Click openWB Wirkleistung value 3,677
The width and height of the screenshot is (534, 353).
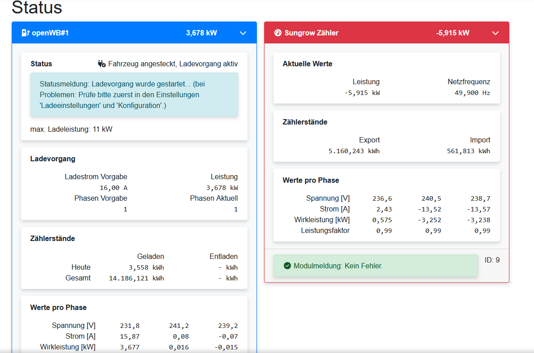(x=130, y=347)
